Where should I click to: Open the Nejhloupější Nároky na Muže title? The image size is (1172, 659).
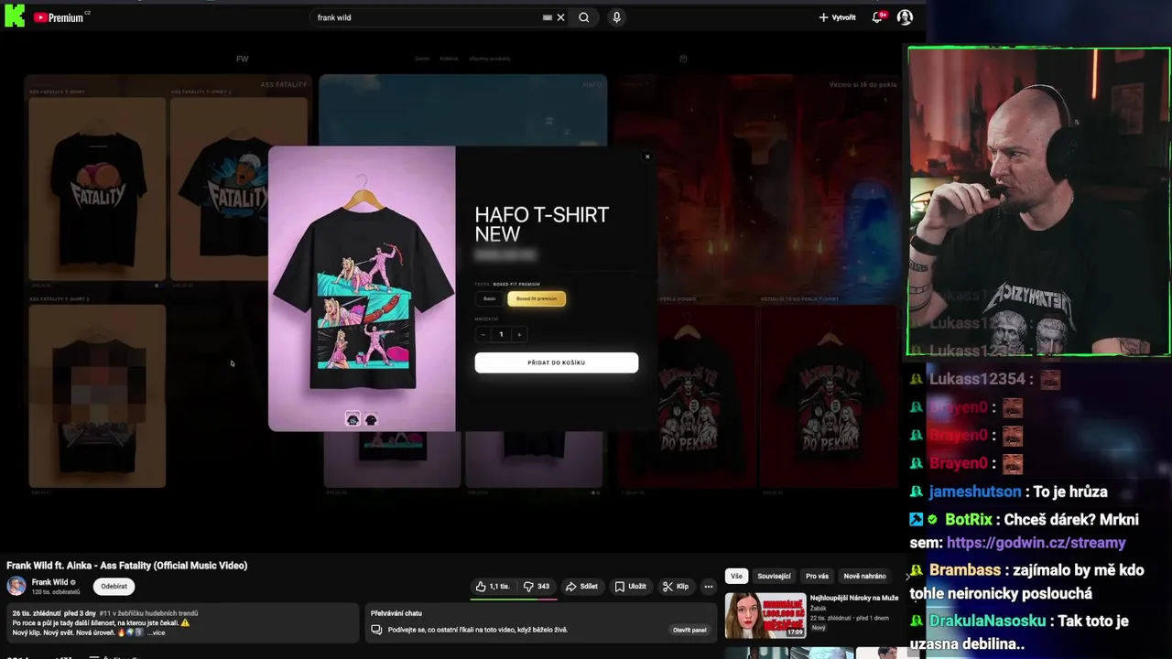pyautogui.click(x=854, y=598)
